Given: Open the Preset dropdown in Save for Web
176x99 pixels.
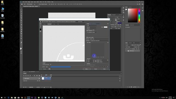Looking at the screenshot, I should (x=95, y=24).
